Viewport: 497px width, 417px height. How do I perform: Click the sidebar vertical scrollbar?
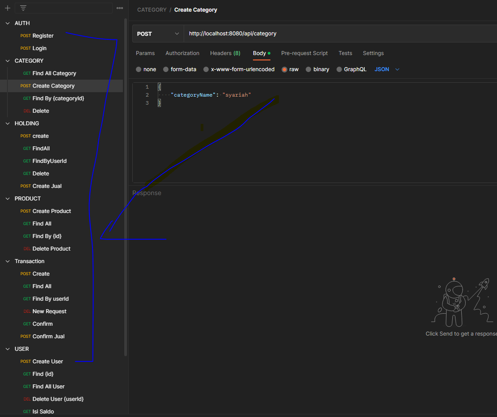click(x=126, y=187)
